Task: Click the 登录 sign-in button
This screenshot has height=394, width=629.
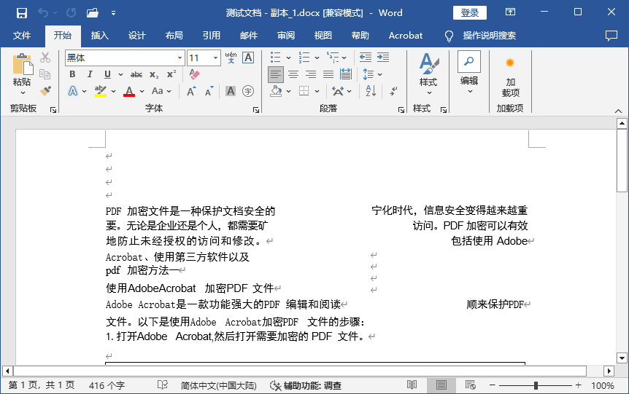Action: tap(469, 12)
